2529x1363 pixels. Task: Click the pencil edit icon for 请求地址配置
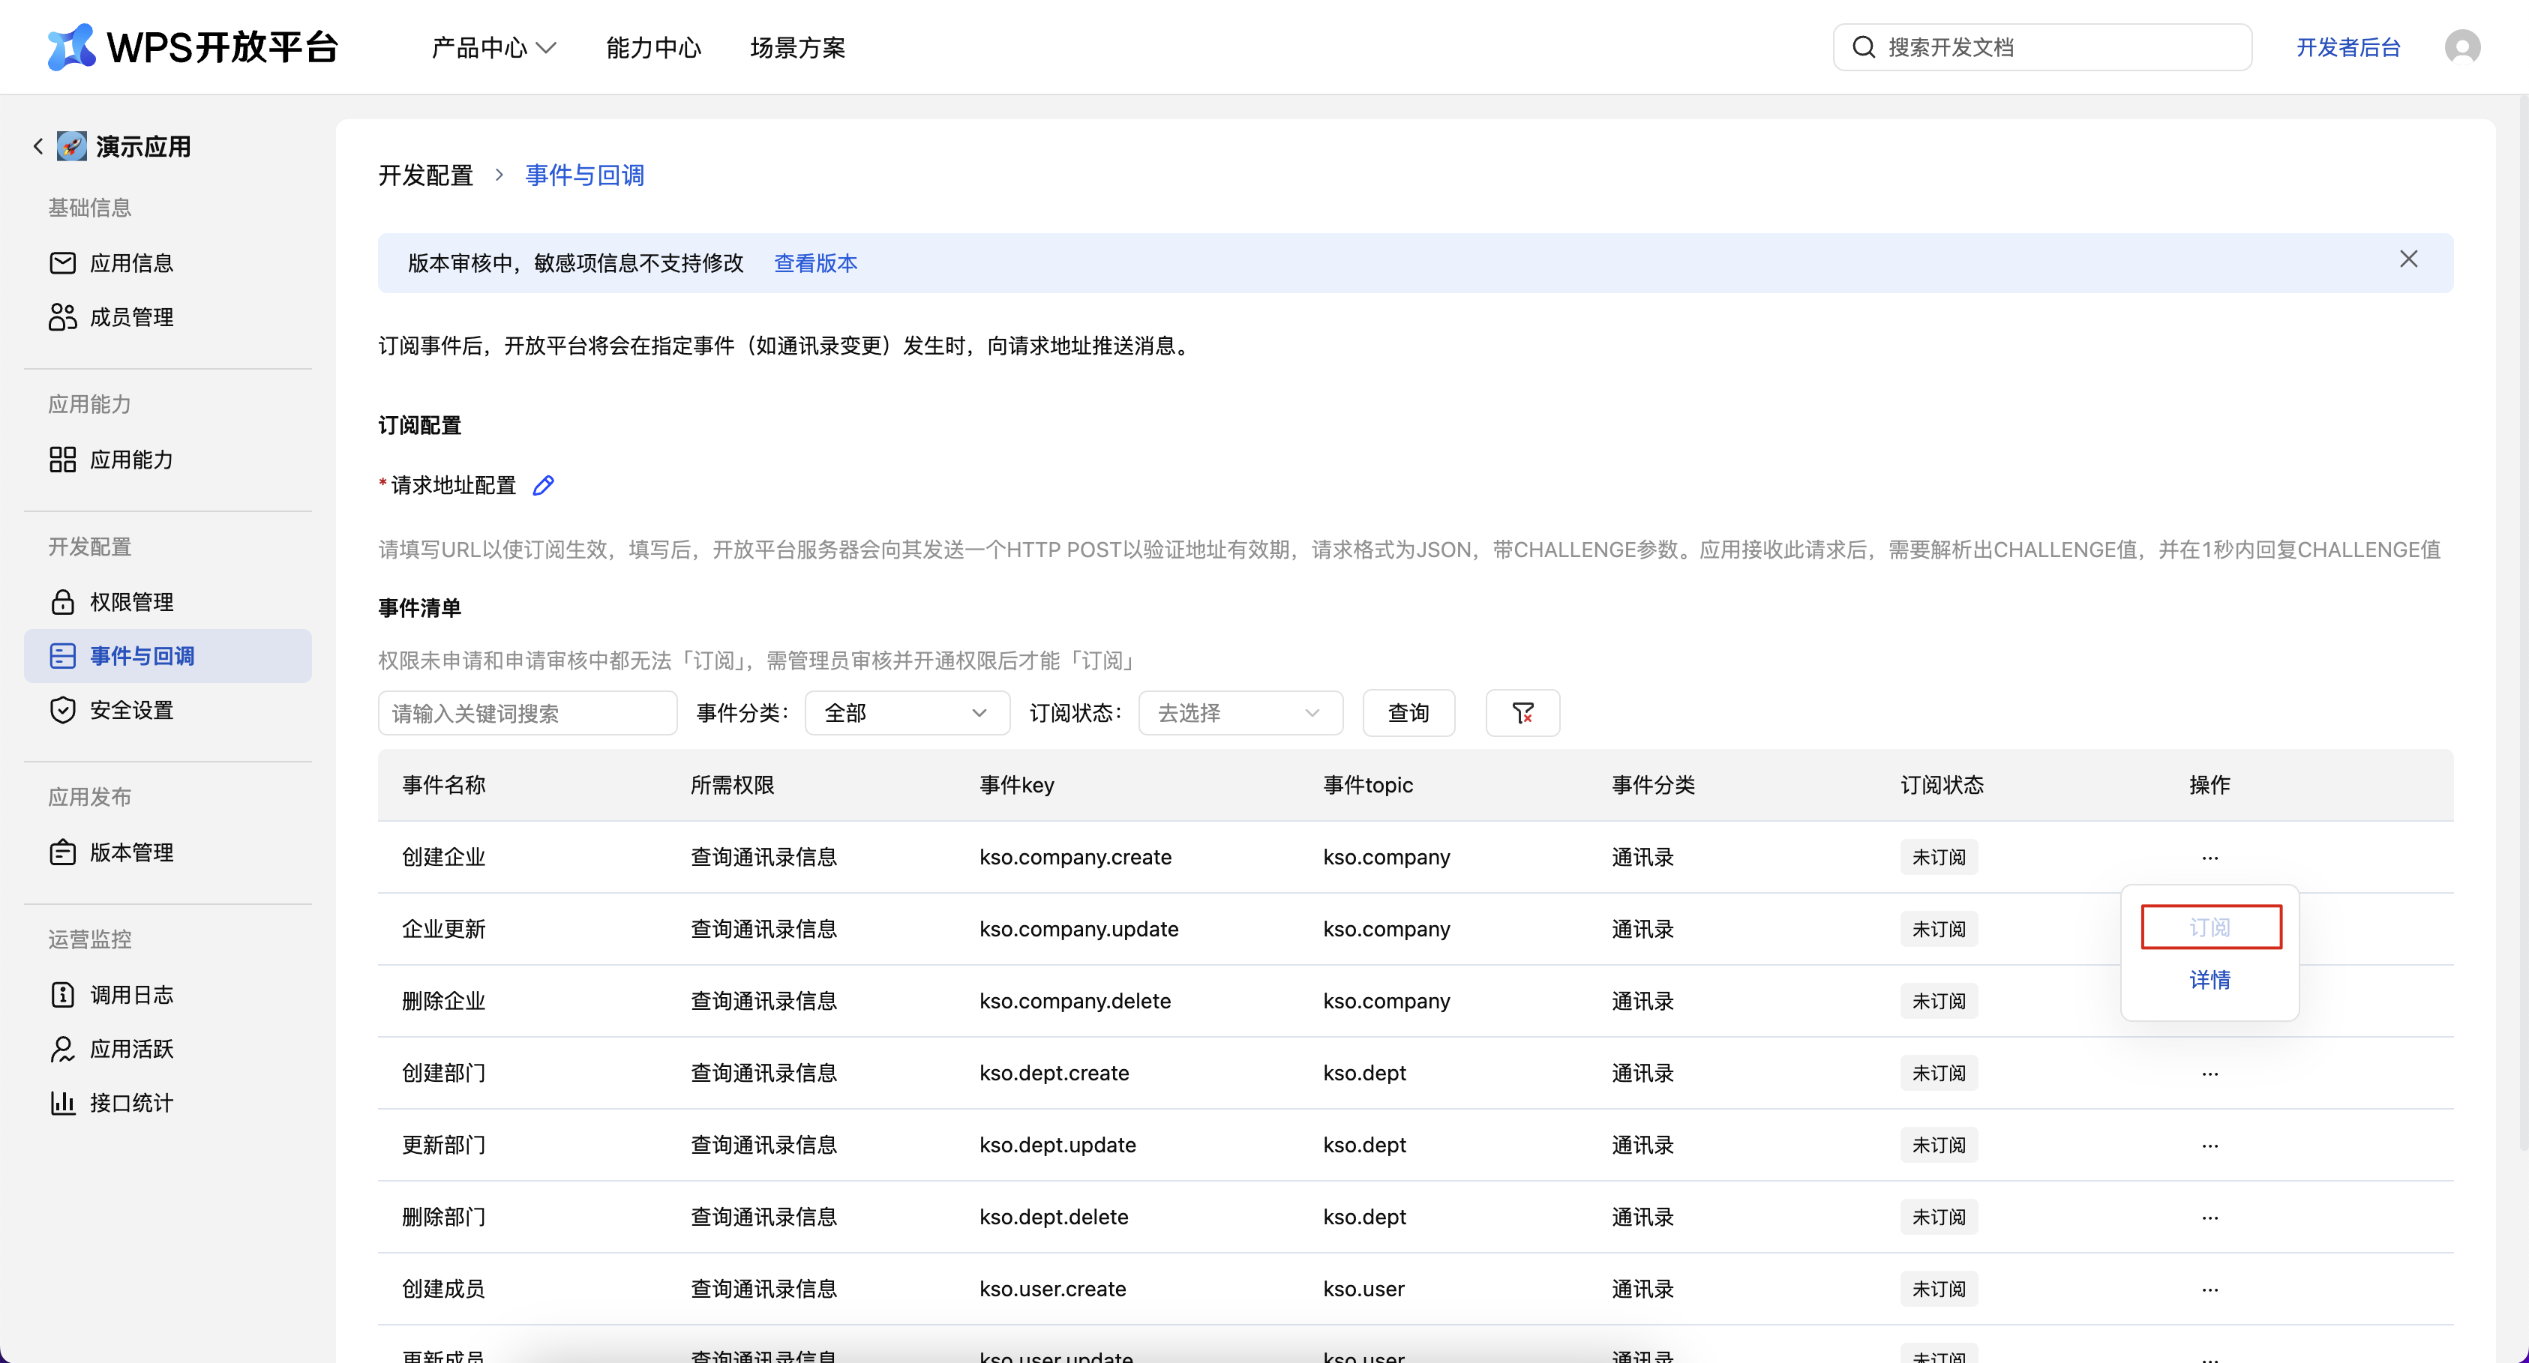pos(543,486)
